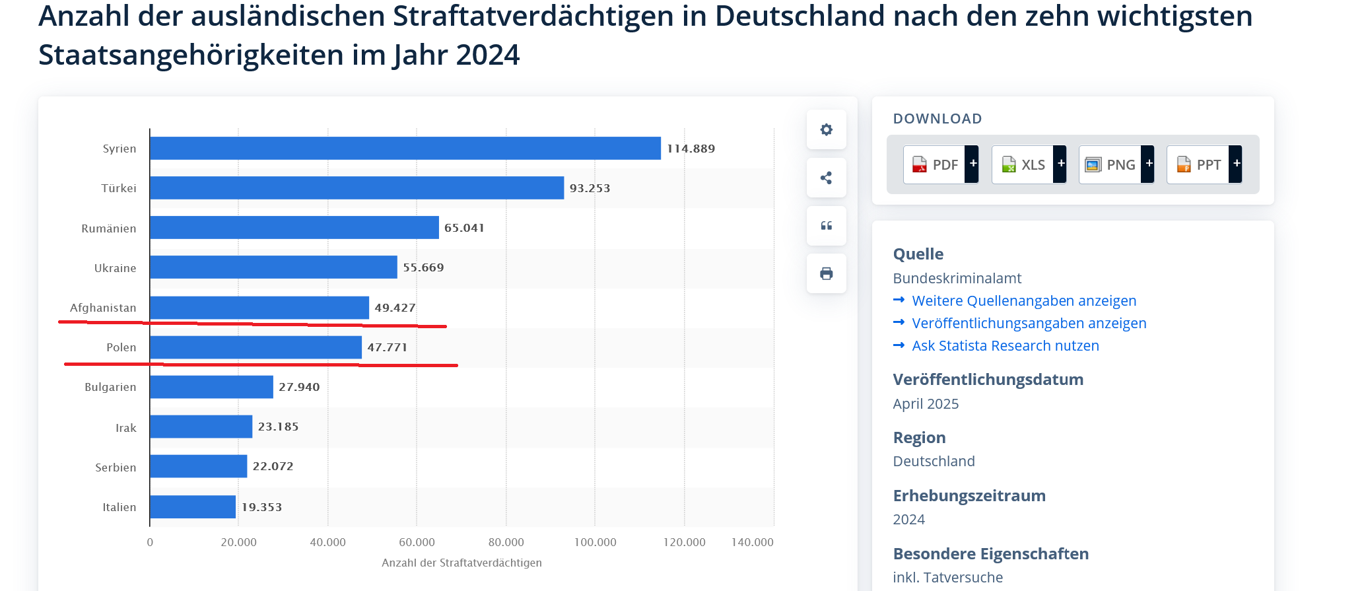Select the blue Serbien bar

[x=199, y=466]
